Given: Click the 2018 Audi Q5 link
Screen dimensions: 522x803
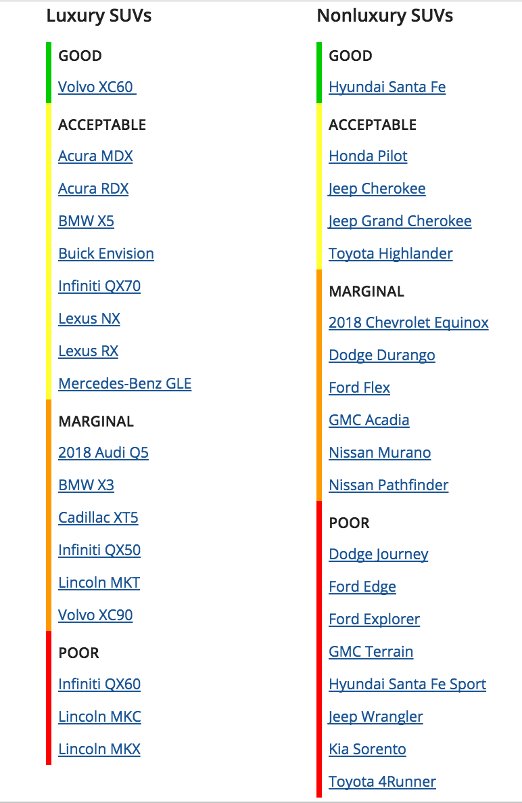Looking at the screenshot, I should (103, 453).
